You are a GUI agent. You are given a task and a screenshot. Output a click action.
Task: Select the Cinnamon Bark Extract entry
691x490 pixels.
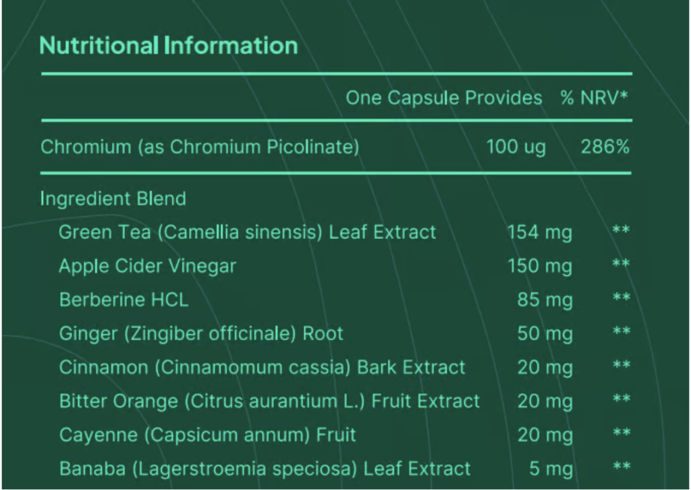click(x=262, y=367)
